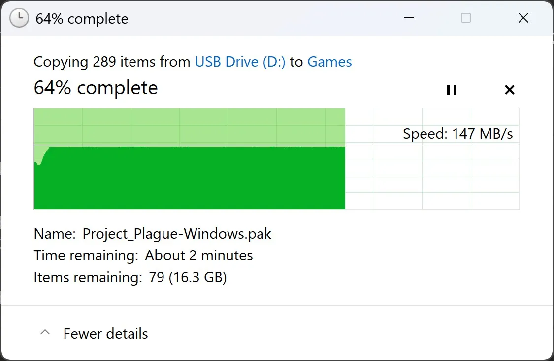Cancel the copy with the X button
Viewport: 554px width, 361px height.
point(510,90)
